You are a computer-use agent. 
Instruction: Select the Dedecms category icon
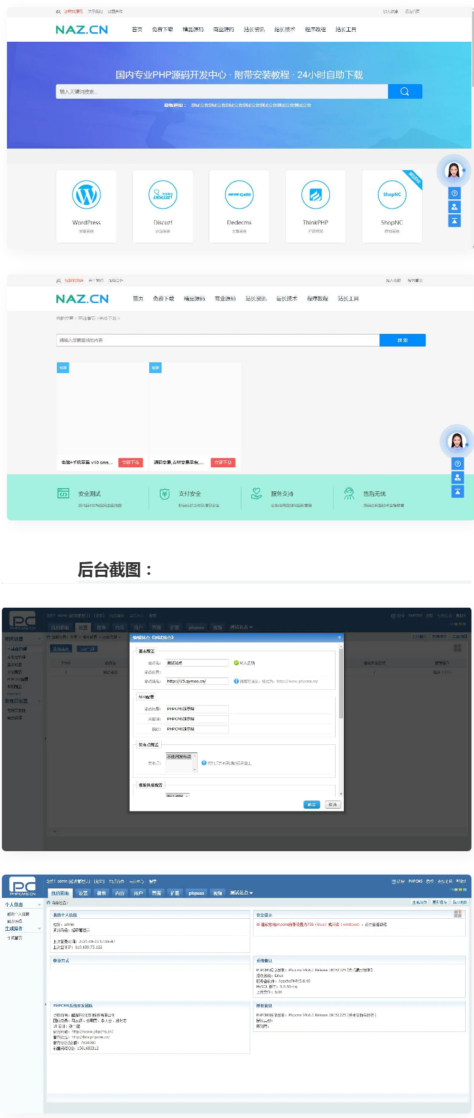pyautogui.click(x=239, y=195)
